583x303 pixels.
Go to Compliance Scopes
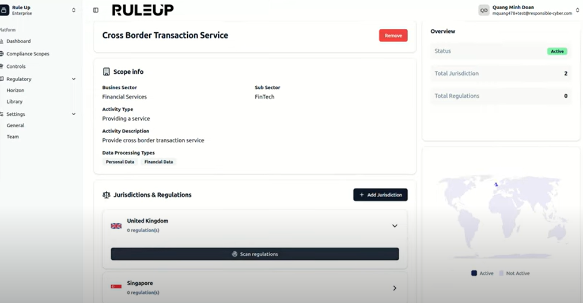28,54
